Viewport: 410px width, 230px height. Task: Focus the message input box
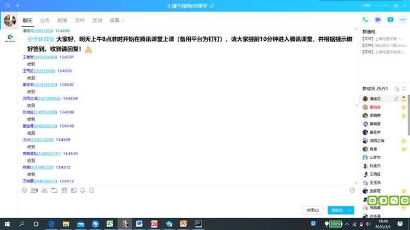pyautogui.click(x=188, y=200)
